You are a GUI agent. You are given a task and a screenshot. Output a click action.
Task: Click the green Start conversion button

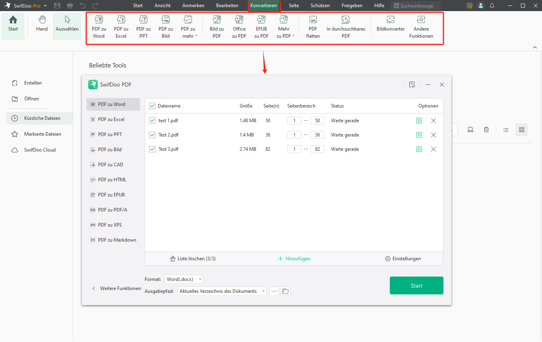click(416, 286)
